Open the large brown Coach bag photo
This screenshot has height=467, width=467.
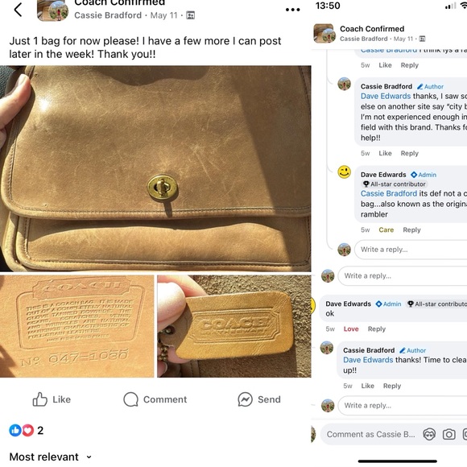click(x=155, y=168)
